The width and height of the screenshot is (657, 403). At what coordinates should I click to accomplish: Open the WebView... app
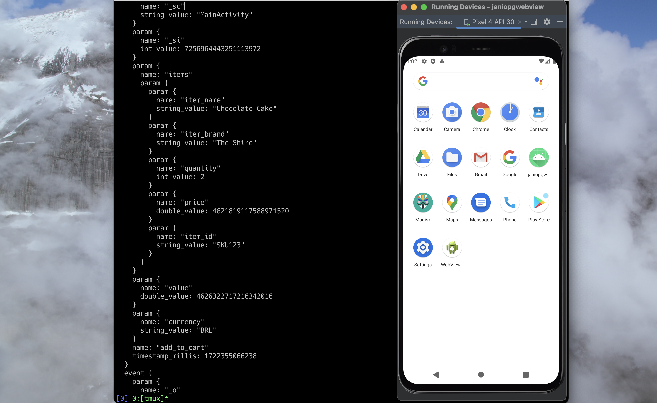coord(452,248)
